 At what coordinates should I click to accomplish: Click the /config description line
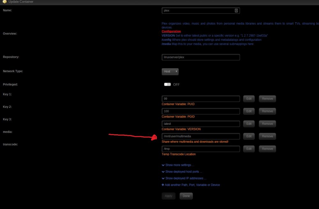point(211,40)
